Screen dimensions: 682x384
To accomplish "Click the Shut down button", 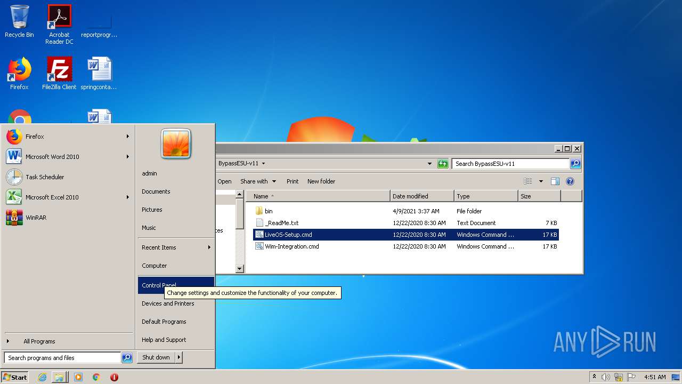I will click(156, 357).
